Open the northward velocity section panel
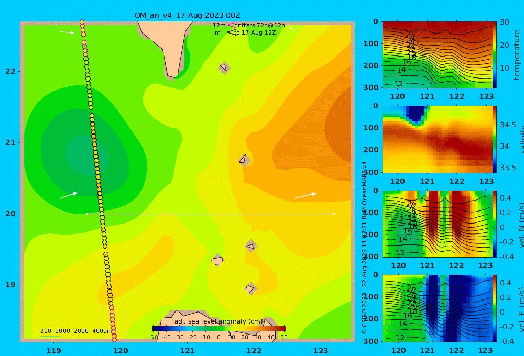Screen dimensions: 524x356 tap(437, 224)
